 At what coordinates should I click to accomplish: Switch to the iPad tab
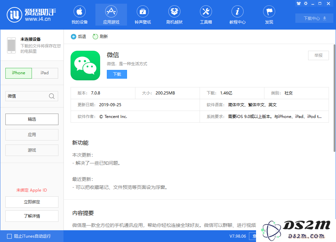pyautogui.click(x=45, y=73)
